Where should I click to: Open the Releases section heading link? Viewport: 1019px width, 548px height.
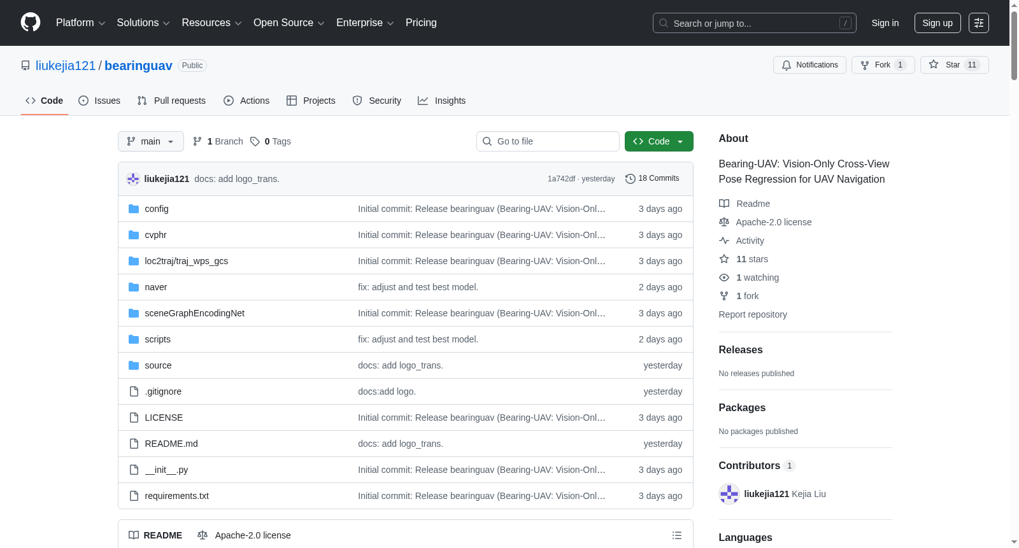[x=741, y=350]
